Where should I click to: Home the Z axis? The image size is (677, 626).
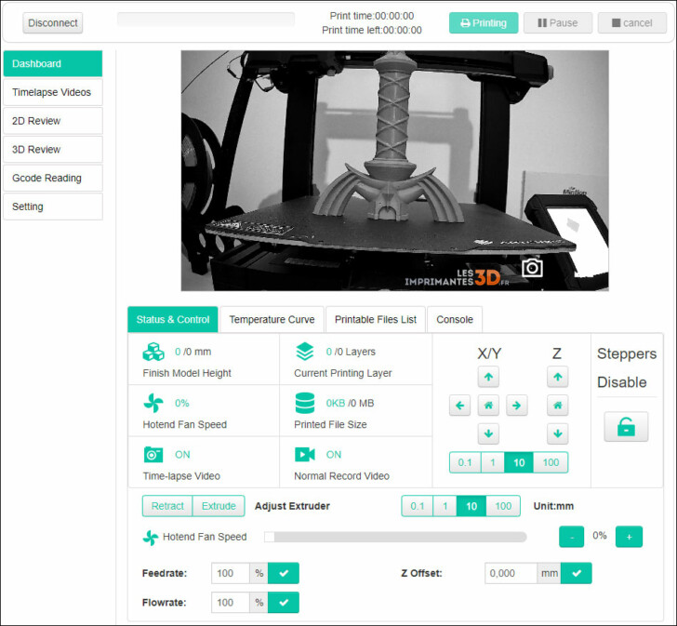click(557, 406)
